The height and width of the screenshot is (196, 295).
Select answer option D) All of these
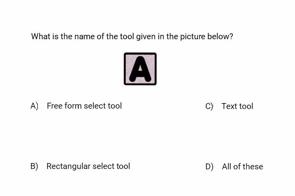pyautogui.click(x=234, y=167)
